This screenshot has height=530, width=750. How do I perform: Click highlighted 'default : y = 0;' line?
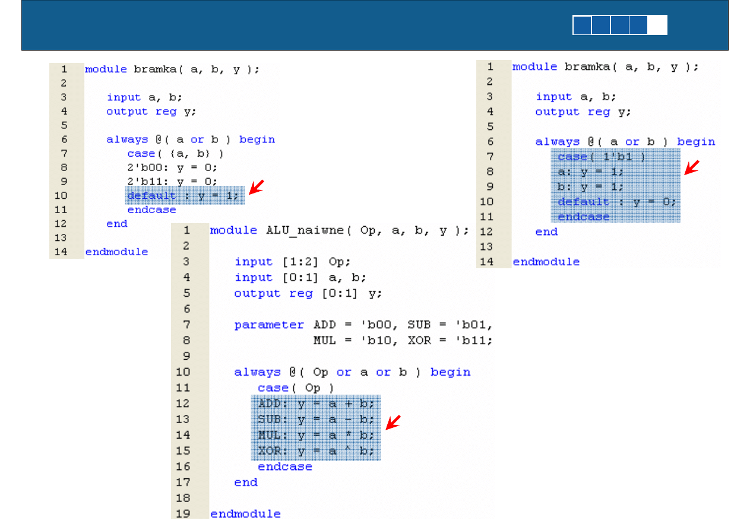point(616,202)
